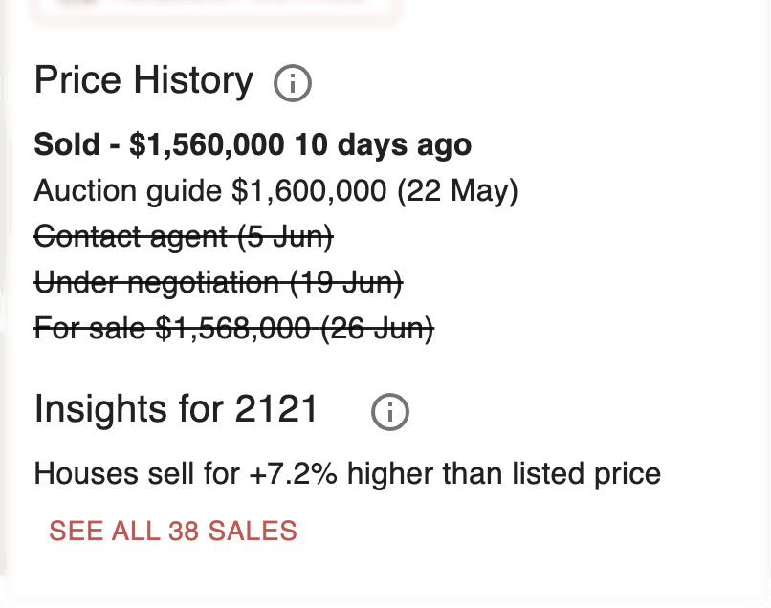This screenshot has height=608, width=771.
Task: Click the Insights for 2121 info icon
Action: pyautogui.click(x=390, y=412)
